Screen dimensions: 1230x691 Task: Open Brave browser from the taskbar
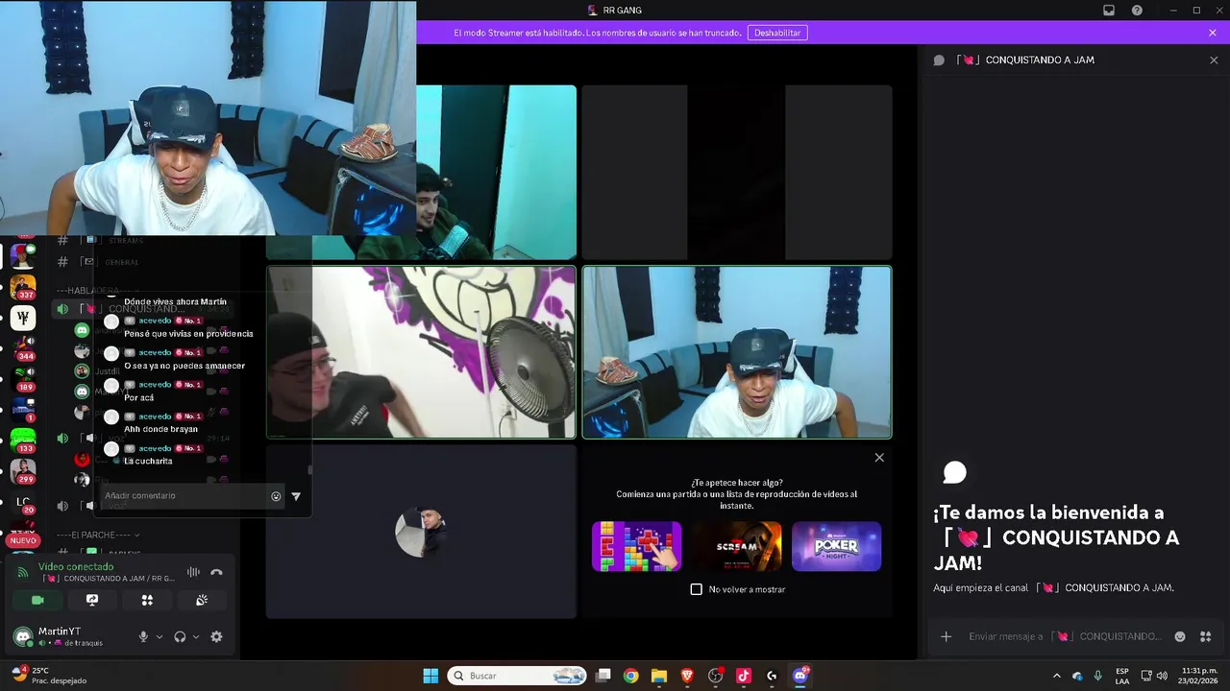(687, 676)
